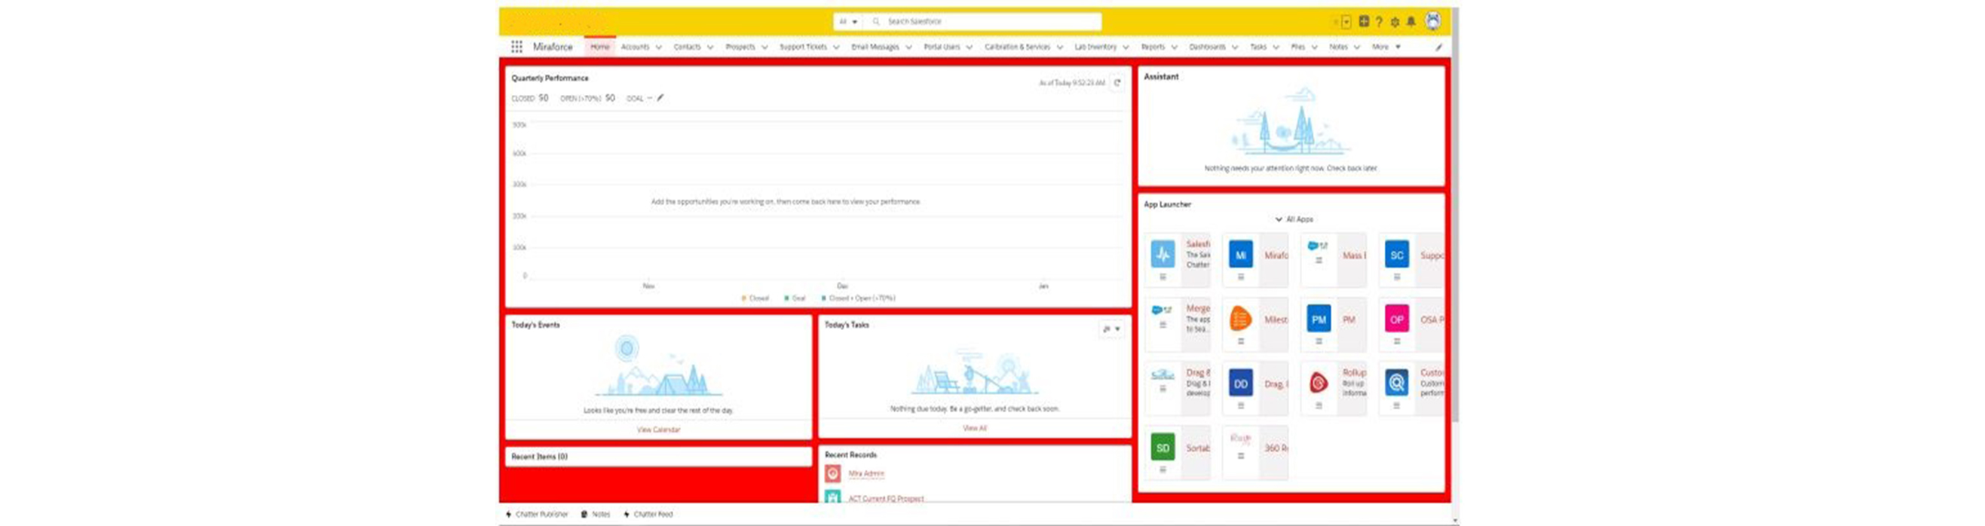Go to the Home tab
Screen dimensions: 1985x526
click(x=599, y=47)
